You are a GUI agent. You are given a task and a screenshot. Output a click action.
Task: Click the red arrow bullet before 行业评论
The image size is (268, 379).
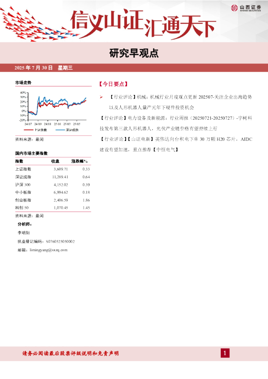click(x=101, y=97)
